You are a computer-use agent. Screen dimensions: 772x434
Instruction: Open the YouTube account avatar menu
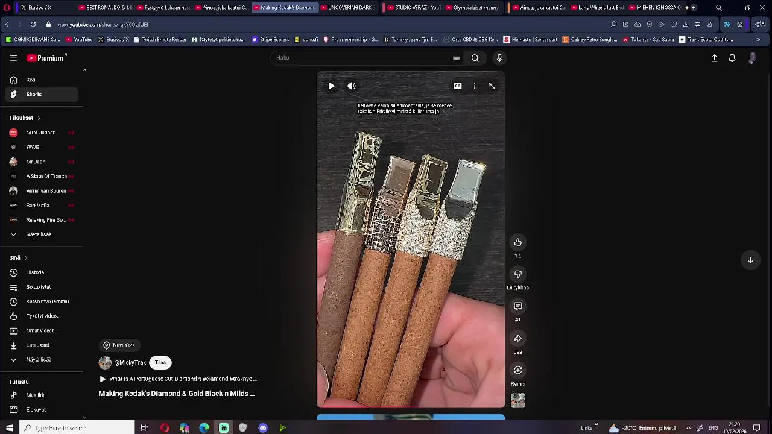pyautogui.click(x=752, y=58)
